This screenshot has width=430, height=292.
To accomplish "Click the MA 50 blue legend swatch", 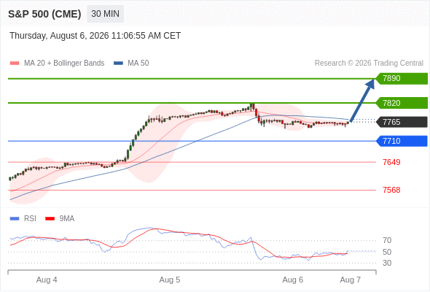I will 118,64.
